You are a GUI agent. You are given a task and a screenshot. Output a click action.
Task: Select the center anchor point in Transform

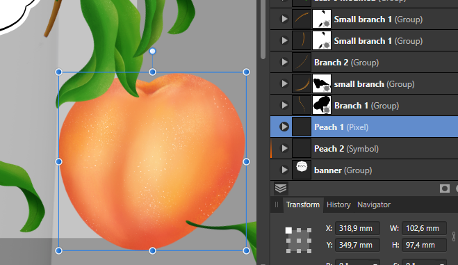(x=299, y=241)
